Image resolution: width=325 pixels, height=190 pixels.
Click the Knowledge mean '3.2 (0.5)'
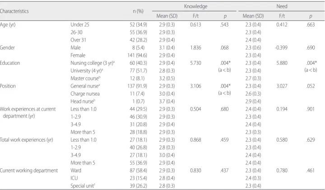click(x=167, y=79)
